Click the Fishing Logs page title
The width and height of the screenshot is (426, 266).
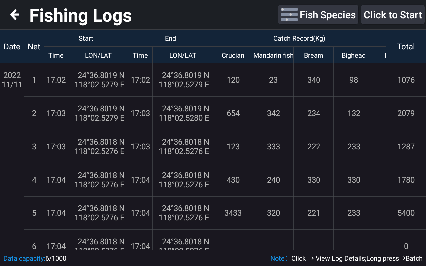click(81, 16)
